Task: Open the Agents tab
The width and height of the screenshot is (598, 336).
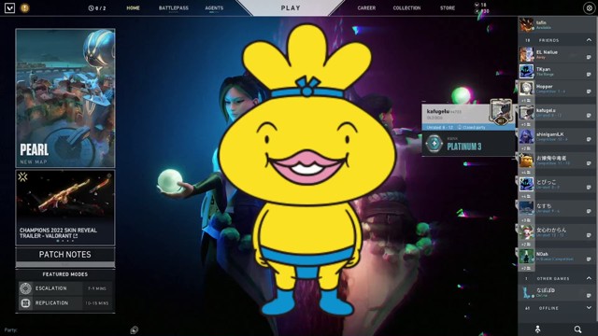Action: pyautogui.click(x=214, y=8)
